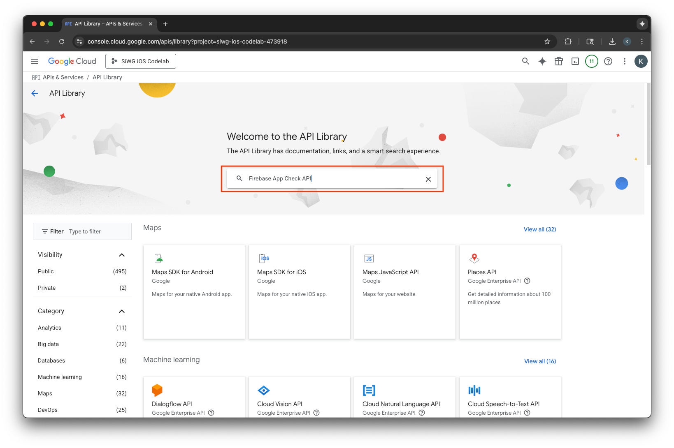The width and height of the screenshot is (674, 448).
Task: Go back using the API Library back arrow
Action: pos(35,93)
